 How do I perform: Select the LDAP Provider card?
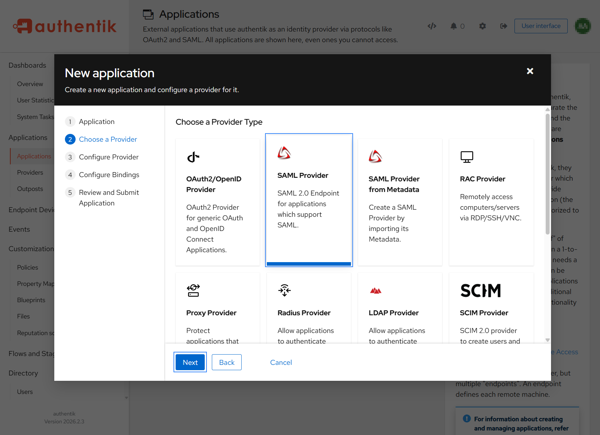[400, 308]
